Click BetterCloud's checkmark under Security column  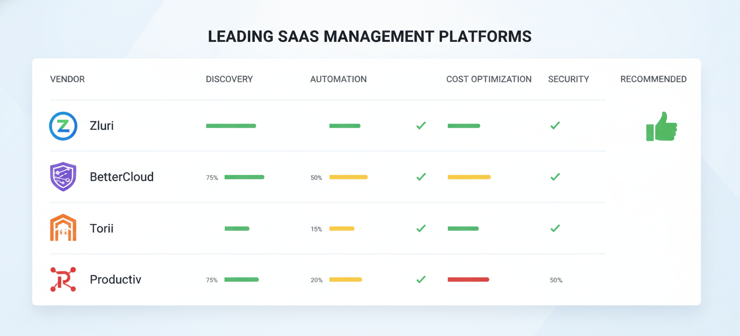(555, 177)
